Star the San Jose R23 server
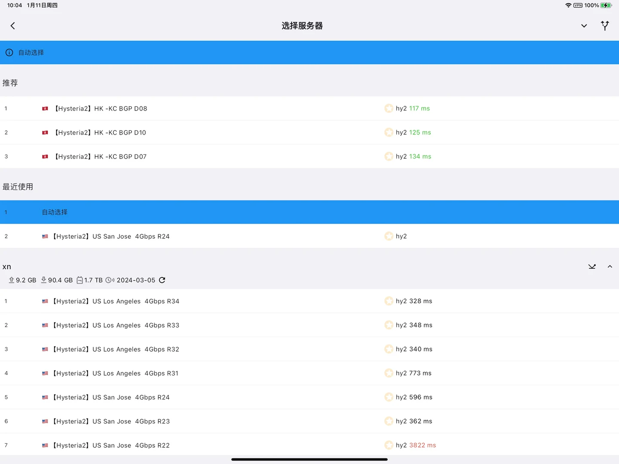 [389, 421]
